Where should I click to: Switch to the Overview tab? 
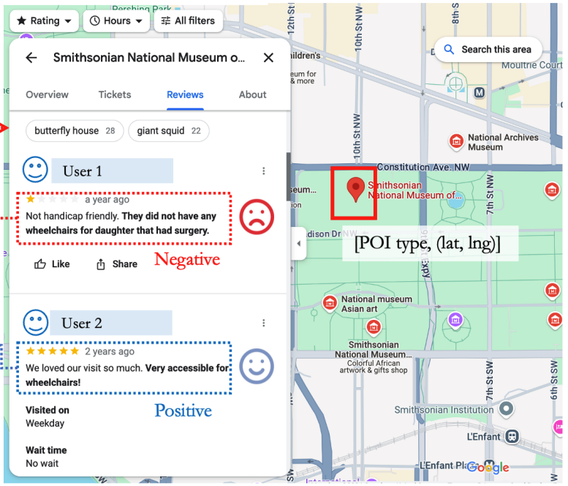[47, 94]
